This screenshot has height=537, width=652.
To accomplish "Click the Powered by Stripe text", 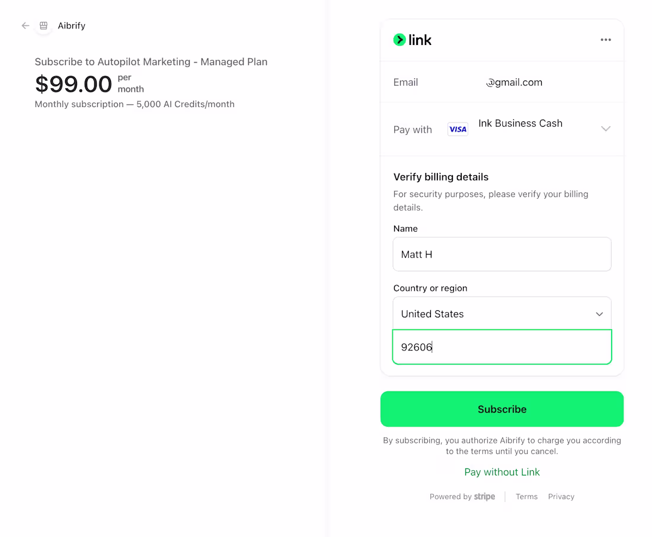I will 462,496.
